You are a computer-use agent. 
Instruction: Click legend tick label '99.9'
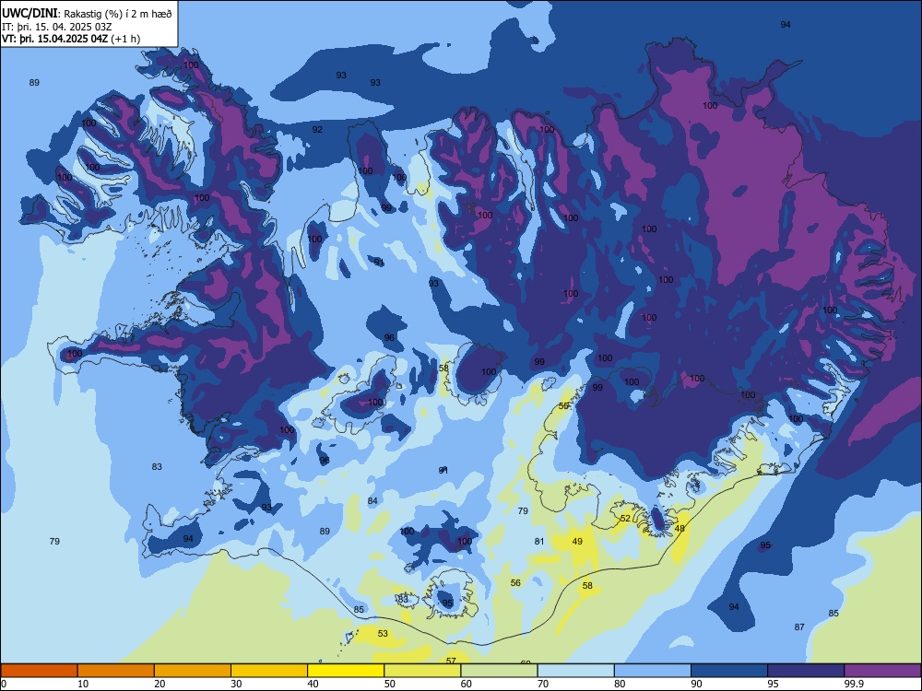[x=854, y=684]
